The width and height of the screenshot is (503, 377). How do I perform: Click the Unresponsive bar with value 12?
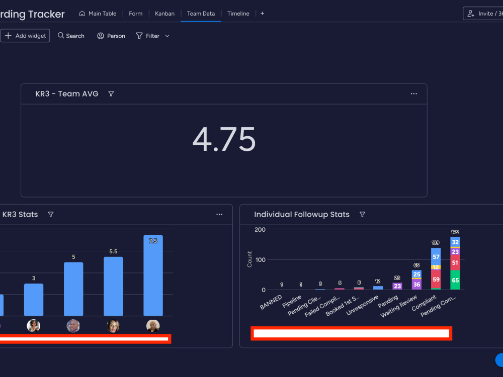pos(378,288)
